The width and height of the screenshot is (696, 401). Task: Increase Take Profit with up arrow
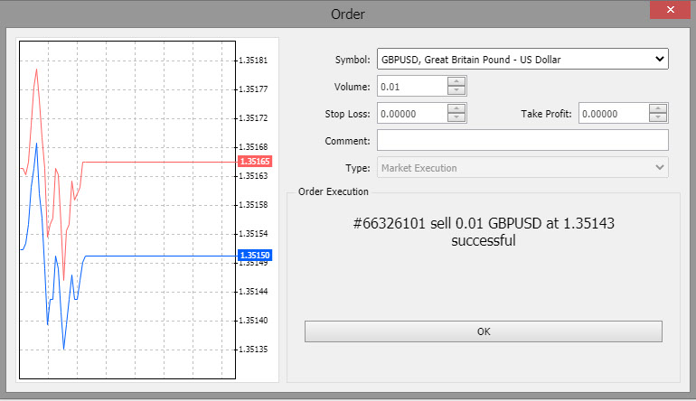click(x=658, y=108)
